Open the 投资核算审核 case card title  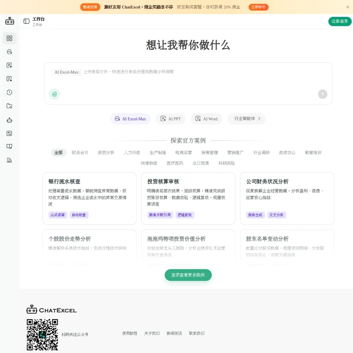tap(163, 181)
